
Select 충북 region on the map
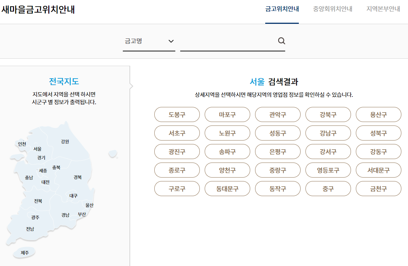point(56,167)
